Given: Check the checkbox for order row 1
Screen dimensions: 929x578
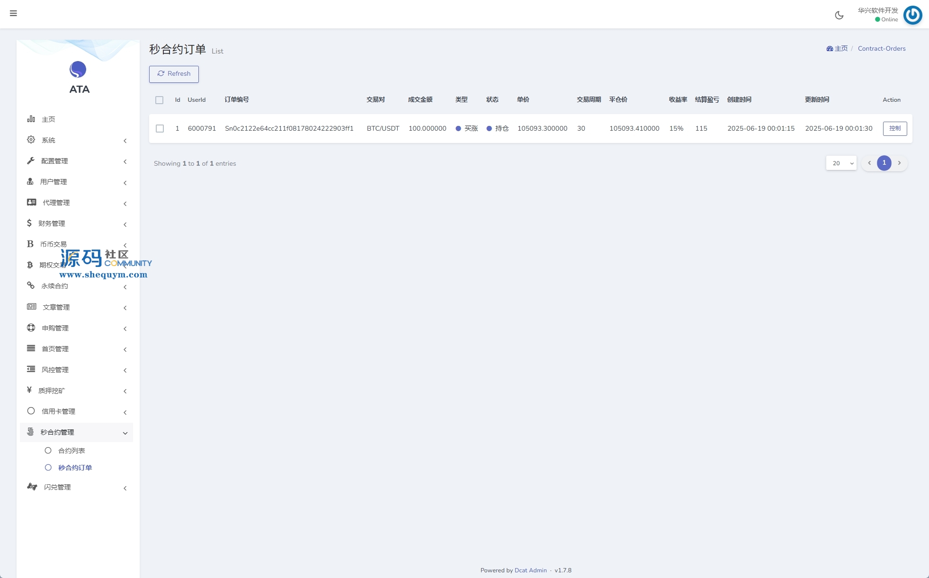Looking at the screenshot, I should (x=160, y=128).
